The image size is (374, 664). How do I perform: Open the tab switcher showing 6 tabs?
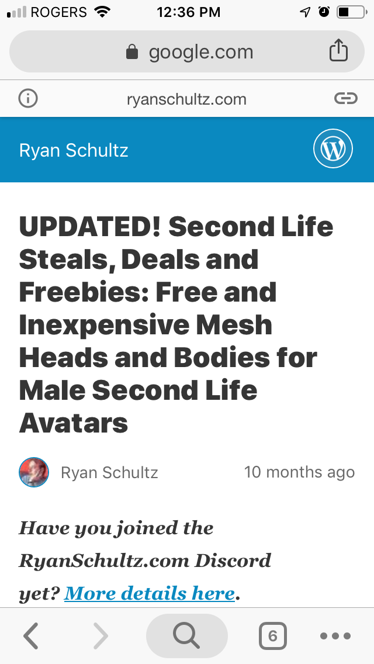(272, 637)
